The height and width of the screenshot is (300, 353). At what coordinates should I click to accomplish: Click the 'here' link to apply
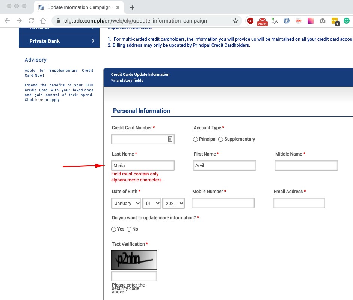pos(39,100)
